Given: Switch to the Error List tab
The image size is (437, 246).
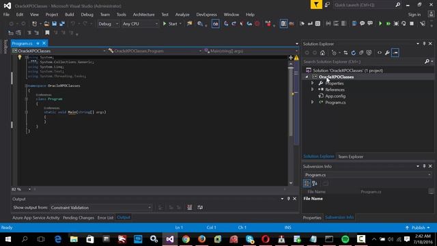Looking at the screenshot, I should [x=105, y=217].
